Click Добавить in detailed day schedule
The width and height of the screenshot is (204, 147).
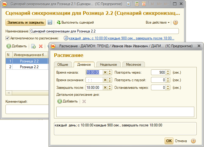click(x=68, y=101)
